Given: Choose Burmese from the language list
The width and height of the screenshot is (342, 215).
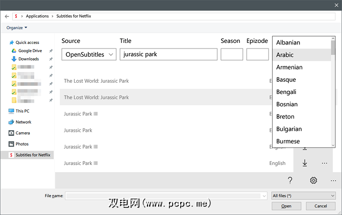Looking at the screenshot, I should [302, 141].
